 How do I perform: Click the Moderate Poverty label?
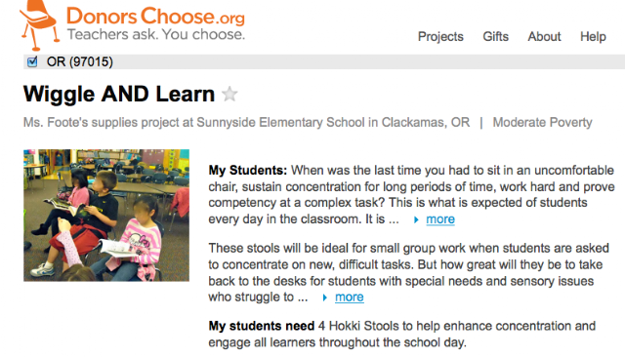[x=542, y=122]
